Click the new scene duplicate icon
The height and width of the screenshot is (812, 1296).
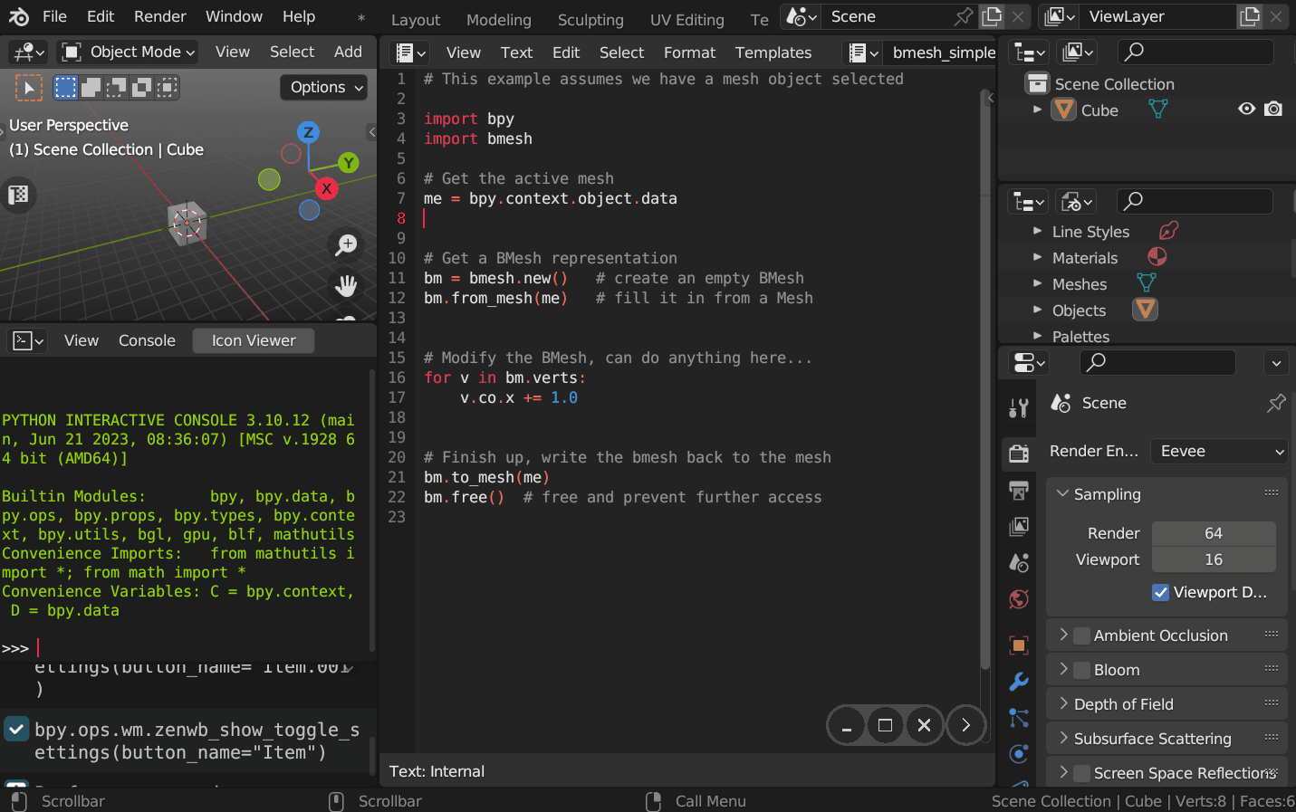[992, 16]
